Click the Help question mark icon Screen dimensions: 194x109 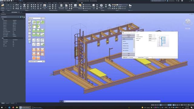click(x=182, y=1)
